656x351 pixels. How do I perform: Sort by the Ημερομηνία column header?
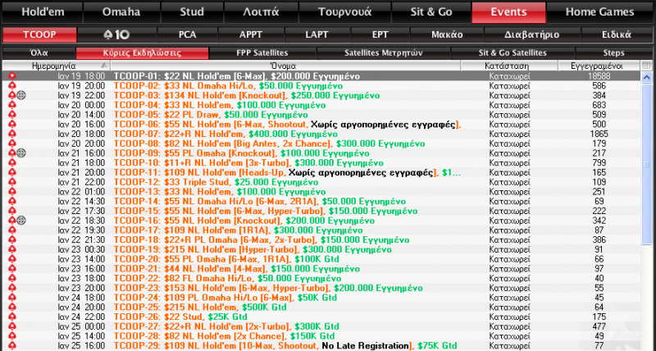(x=56, y=66)
